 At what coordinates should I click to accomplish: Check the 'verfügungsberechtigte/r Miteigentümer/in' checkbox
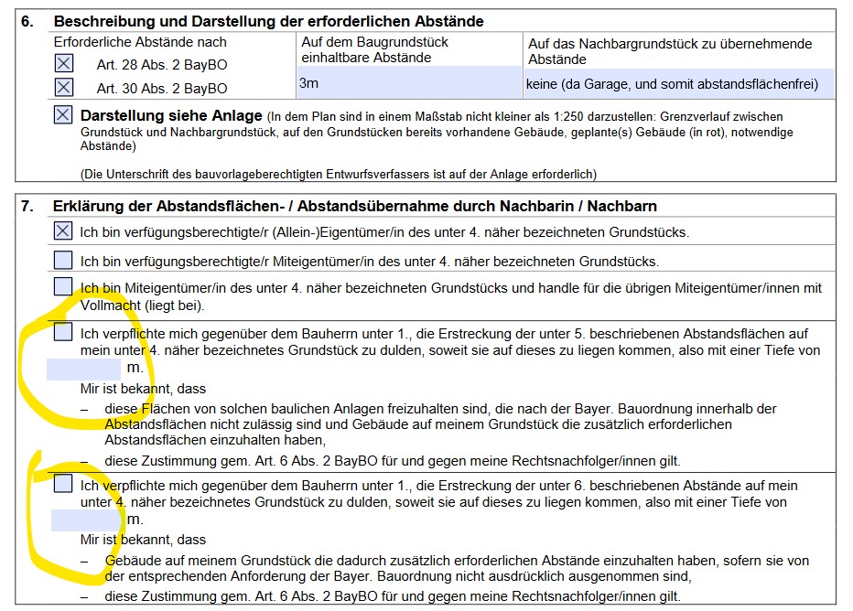coord(63,260)
